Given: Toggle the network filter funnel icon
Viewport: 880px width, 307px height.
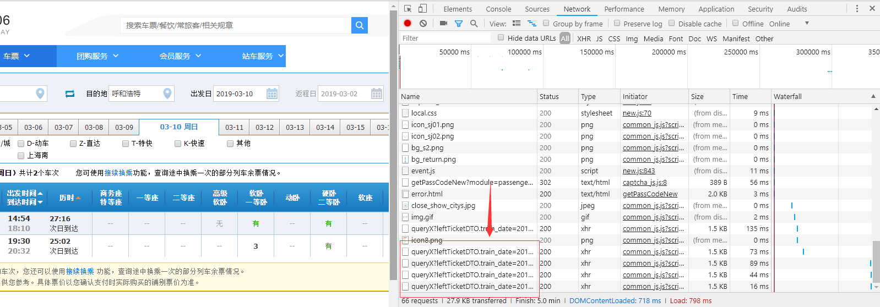Looking at the screenshot, I should click(x=459, y=24).
